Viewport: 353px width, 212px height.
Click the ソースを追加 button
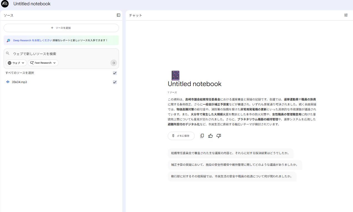tap(61, 28)
